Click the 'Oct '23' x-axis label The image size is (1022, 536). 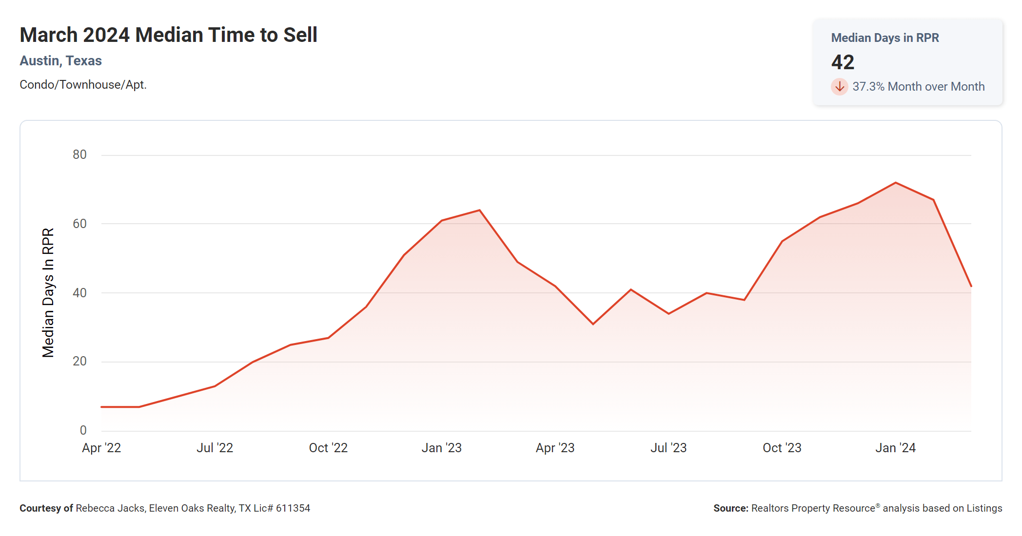pos(782,448)
